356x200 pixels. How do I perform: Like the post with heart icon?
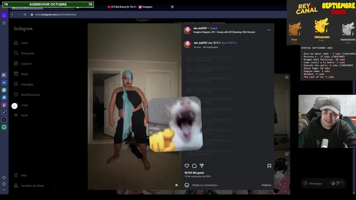click(x=187, y=166)
